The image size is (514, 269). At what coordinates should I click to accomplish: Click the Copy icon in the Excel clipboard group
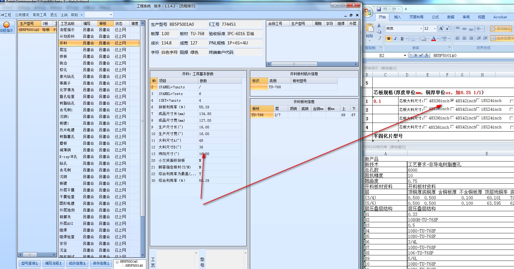[x=379, y=32]
